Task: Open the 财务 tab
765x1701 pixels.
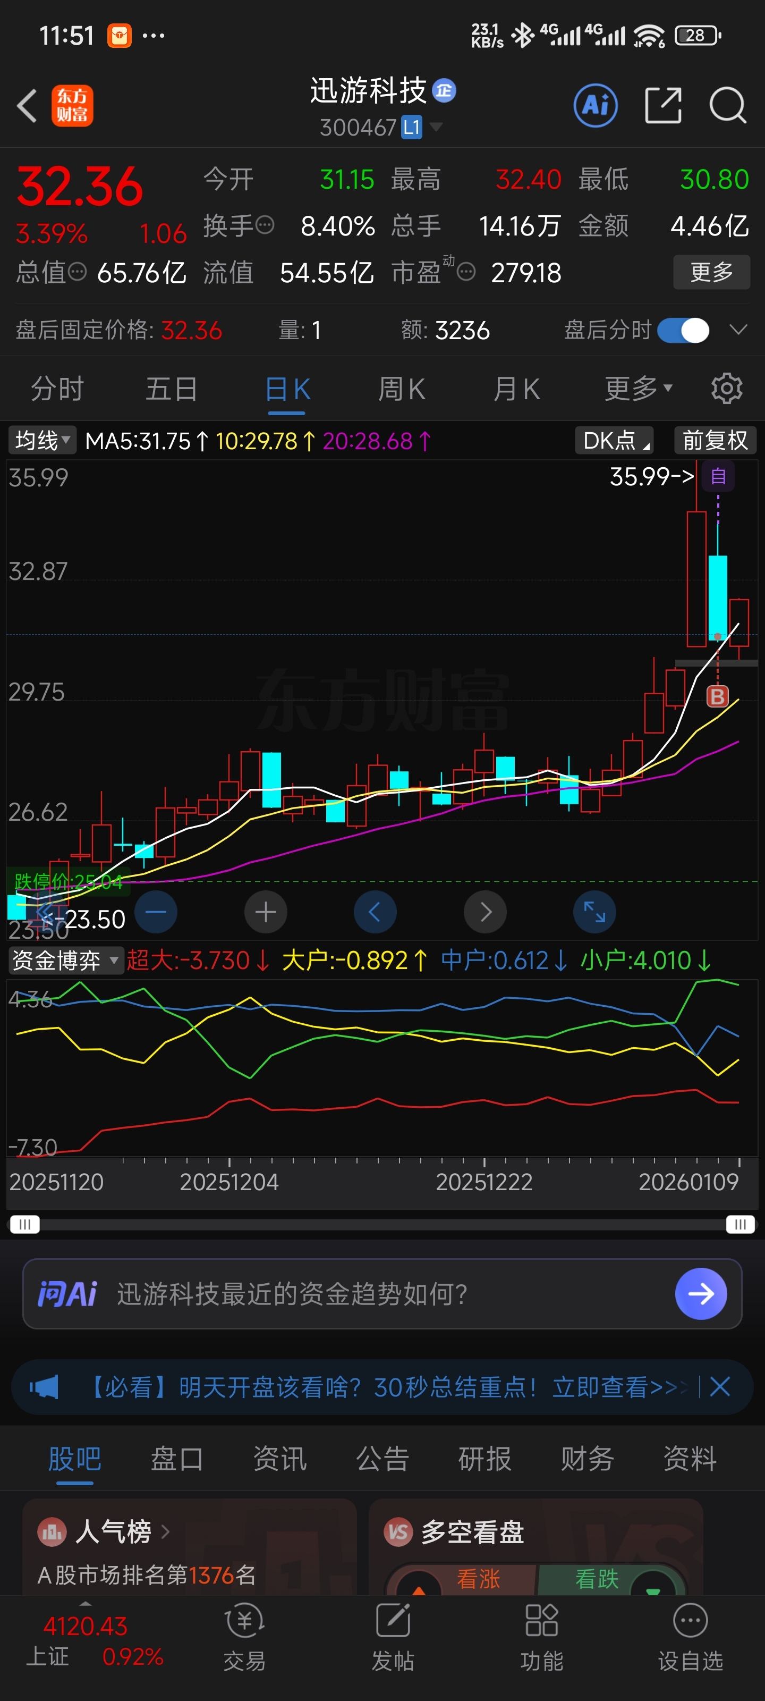Action: click(587, 1458)
